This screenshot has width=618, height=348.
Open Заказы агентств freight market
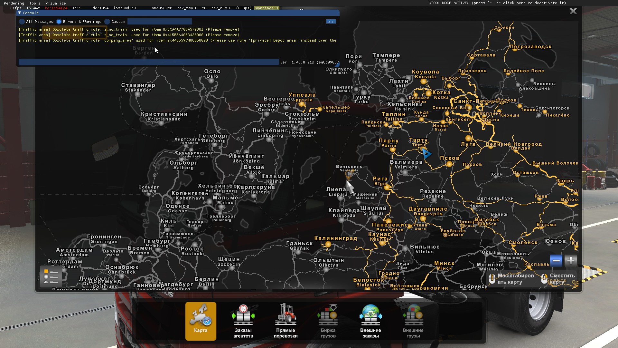coord(243,321)
